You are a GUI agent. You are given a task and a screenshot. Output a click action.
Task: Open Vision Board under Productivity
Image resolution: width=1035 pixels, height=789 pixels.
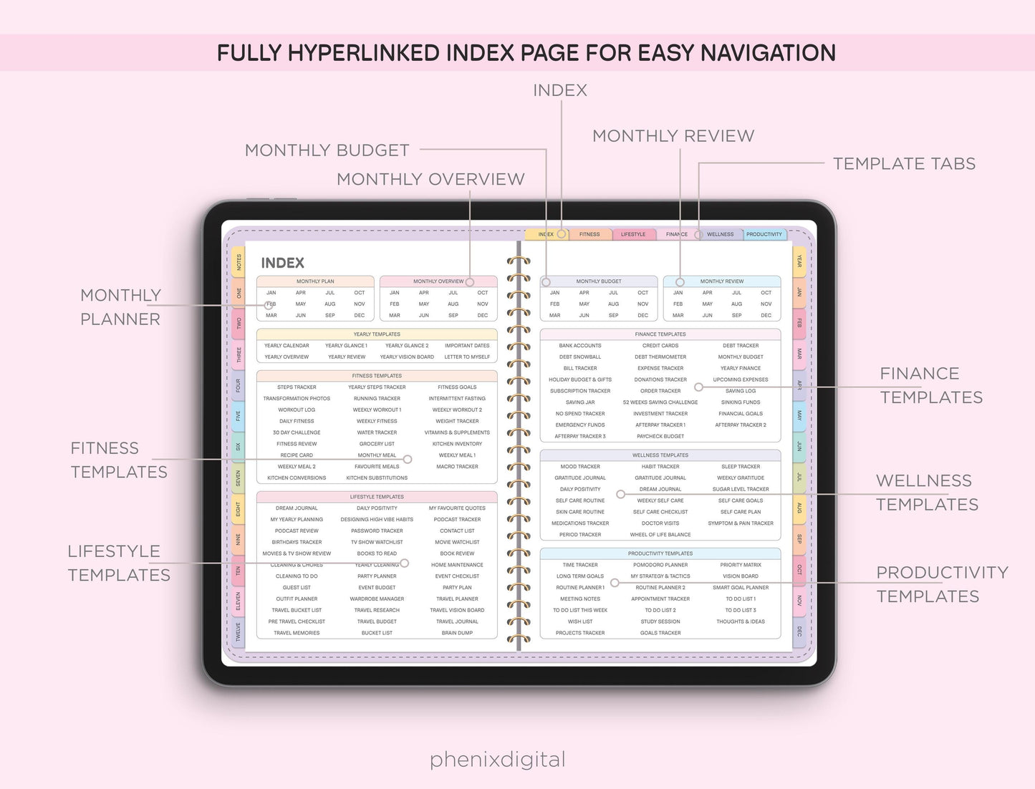coord(741,576)
